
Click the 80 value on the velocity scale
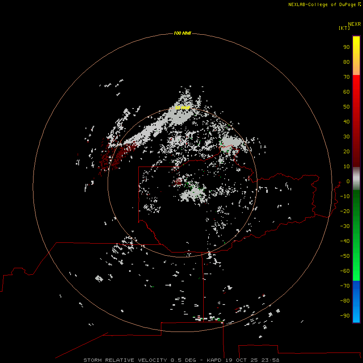[346, 62]
